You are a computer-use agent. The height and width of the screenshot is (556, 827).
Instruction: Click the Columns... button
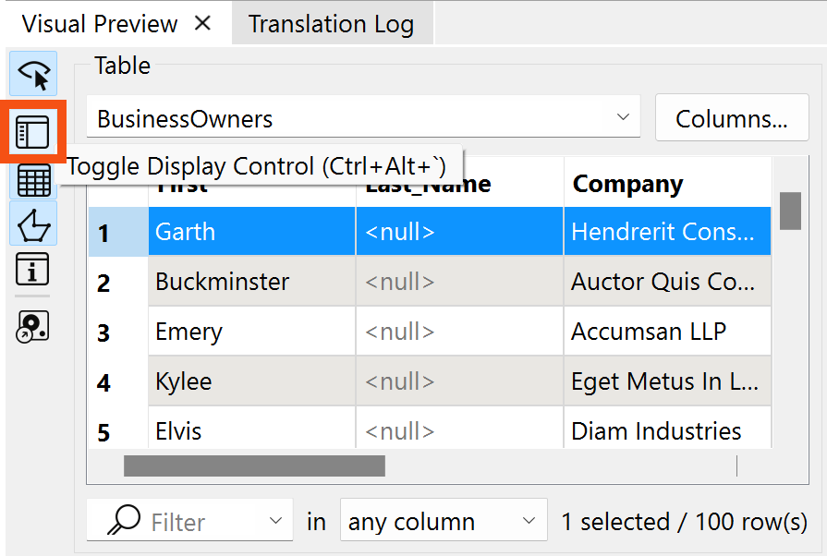(x=731, y=118)
